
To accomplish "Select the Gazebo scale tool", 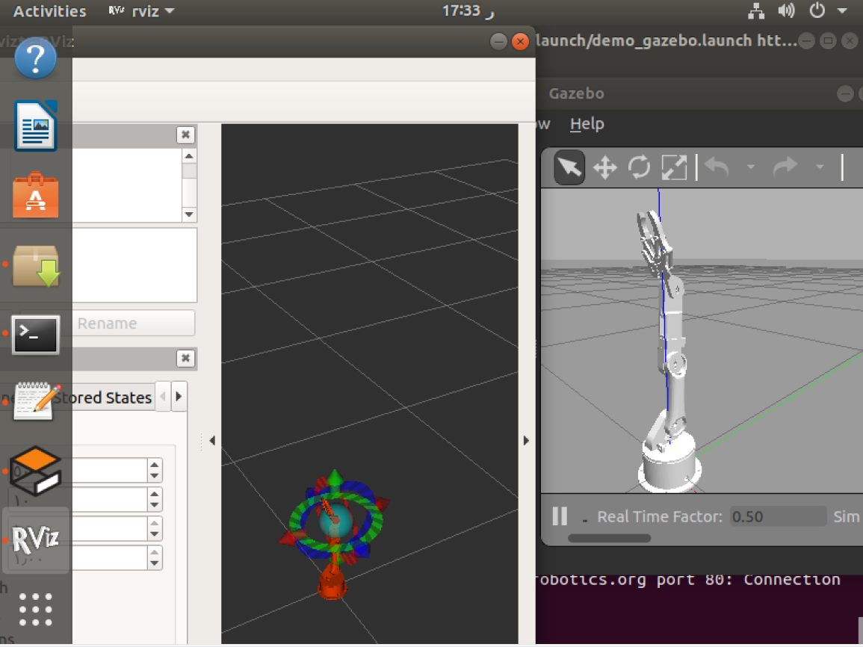I will pyautogui.click(x=674, y=167).
